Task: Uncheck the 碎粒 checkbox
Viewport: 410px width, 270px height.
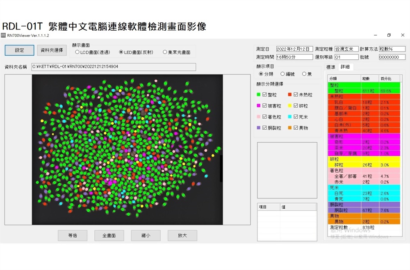Action: coord(296,106)
